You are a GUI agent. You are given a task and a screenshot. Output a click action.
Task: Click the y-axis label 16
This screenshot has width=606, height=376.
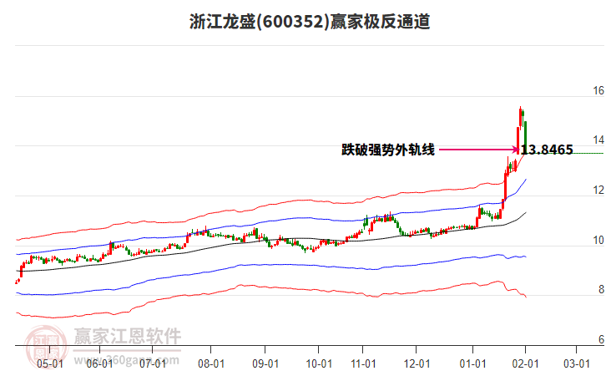[x=598, y=90]
